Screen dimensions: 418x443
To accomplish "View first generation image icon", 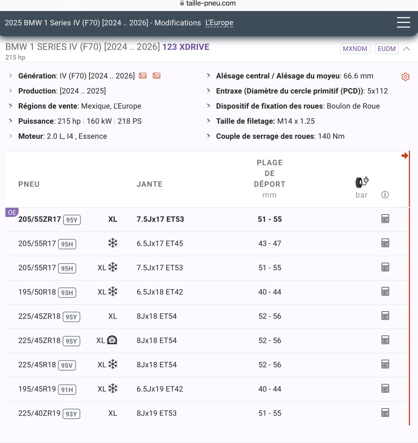I will coord(143,76).
